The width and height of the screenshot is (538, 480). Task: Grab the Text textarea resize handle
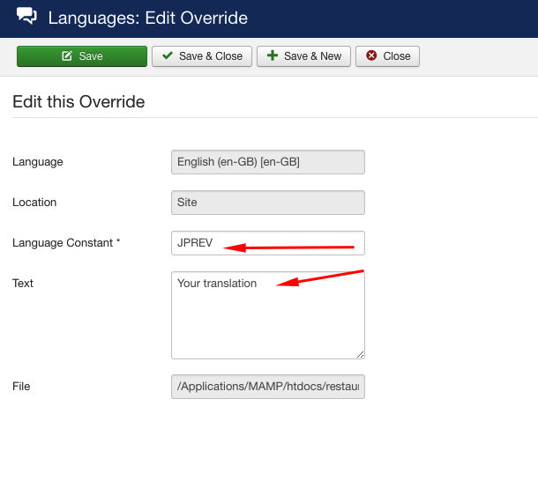coord(360,354)
